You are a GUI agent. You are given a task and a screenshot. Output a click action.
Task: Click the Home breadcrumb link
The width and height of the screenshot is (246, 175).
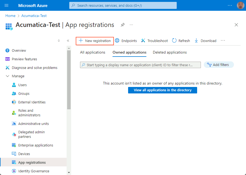(10, 16)
